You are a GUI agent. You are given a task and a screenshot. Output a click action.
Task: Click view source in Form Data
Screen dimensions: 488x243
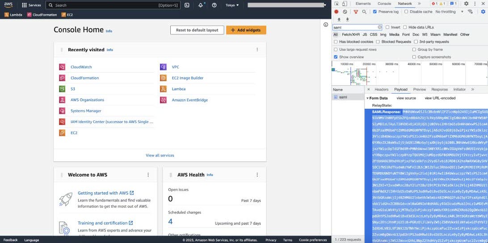coord(406,98)
